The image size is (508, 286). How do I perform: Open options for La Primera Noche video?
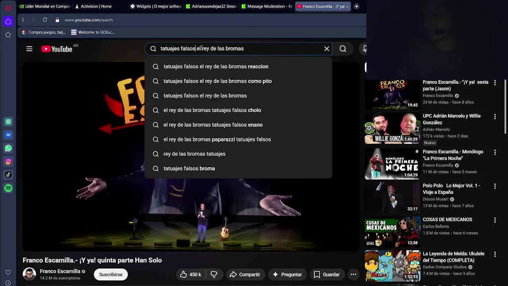pos(495,152)
